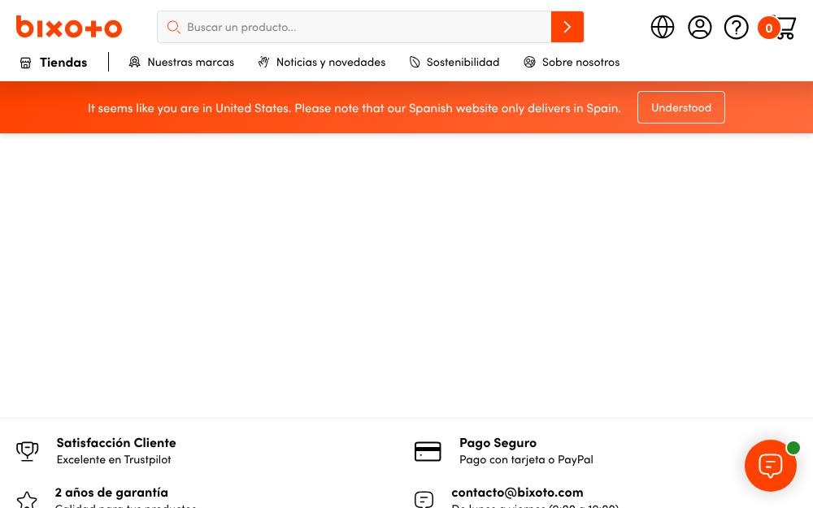Viewport: 813px width, 508px height.
Task: Click the 2 años de garantía heading
Action: point(111,492)
